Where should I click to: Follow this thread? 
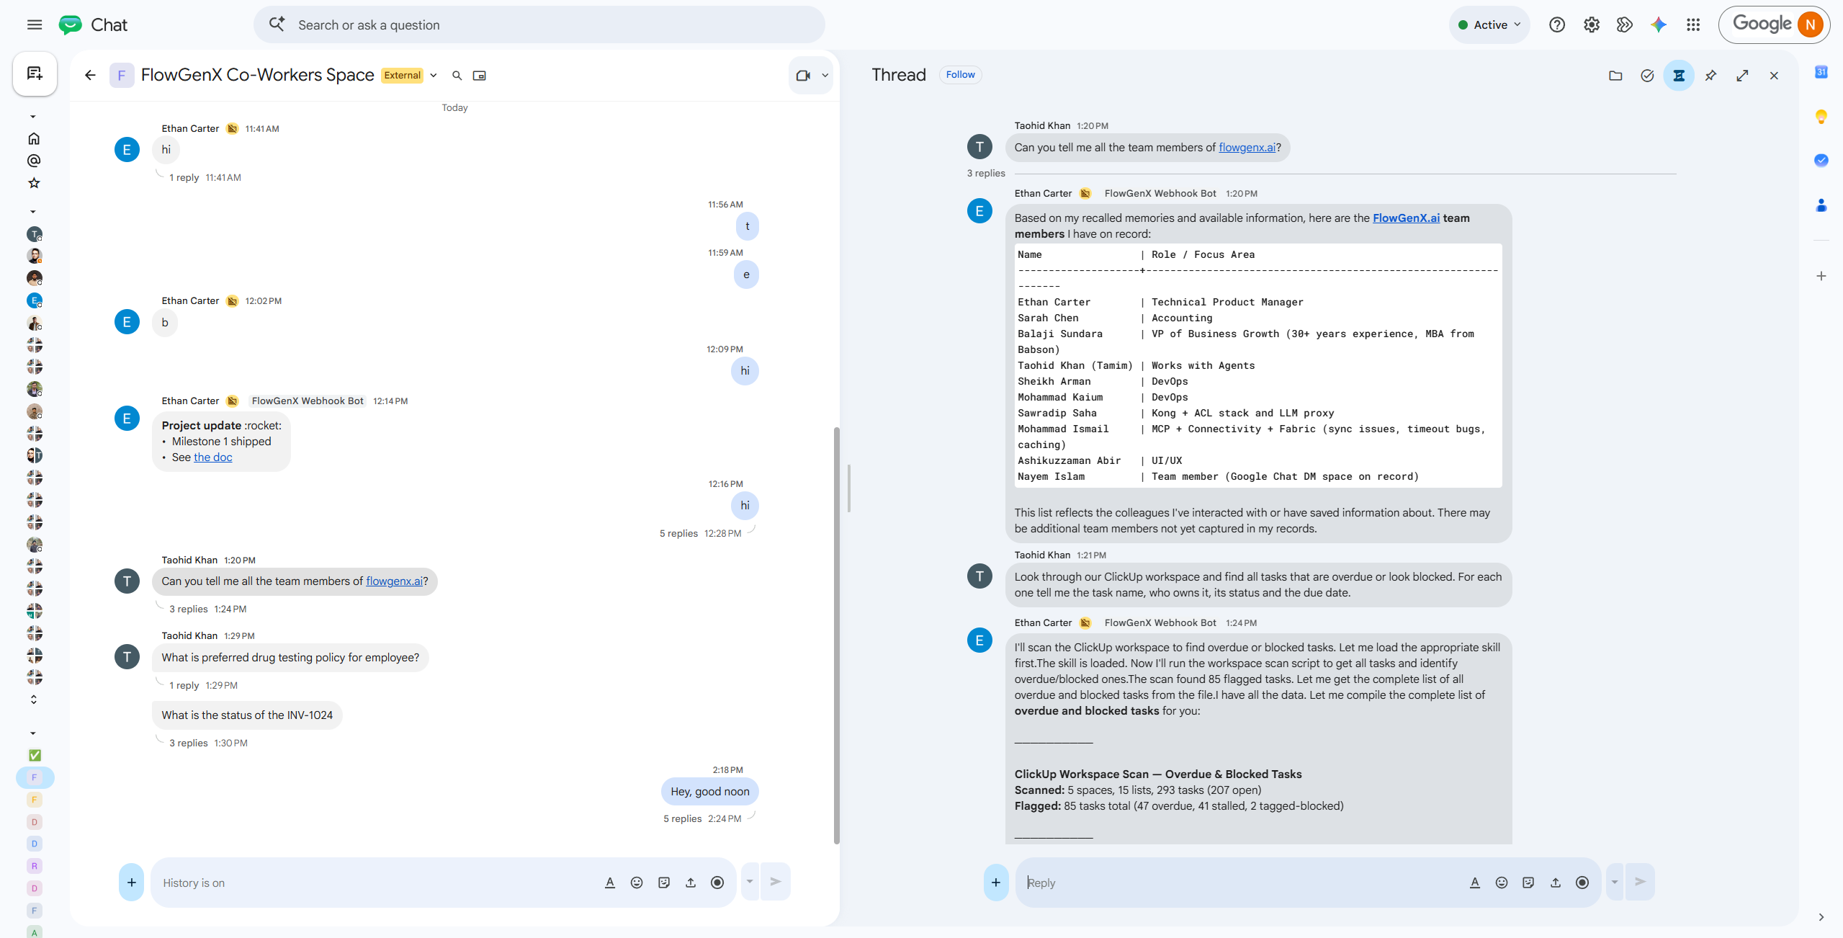[960, 75]
